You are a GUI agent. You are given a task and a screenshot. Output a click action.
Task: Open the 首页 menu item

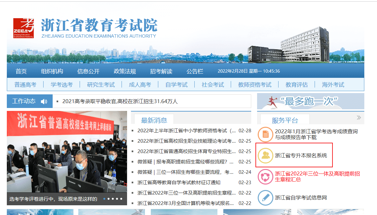[x=21, y=71]
